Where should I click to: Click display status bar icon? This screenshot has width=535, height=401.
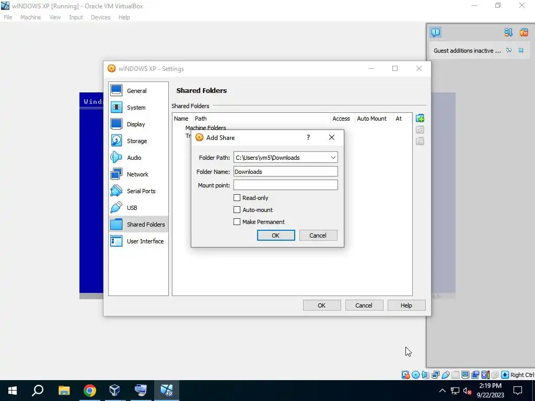coord(466,375)
